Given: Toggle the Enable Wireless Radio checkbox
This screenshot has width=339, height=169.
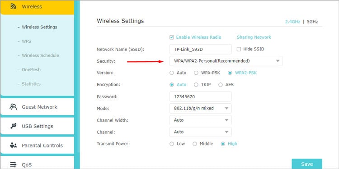Looking at the screenshot, I should [x=172, y=37].
